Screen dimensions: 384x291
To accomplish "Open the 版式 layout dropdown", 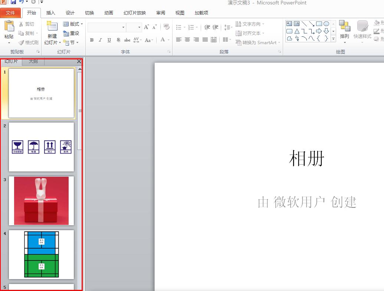I will point(73,24).
